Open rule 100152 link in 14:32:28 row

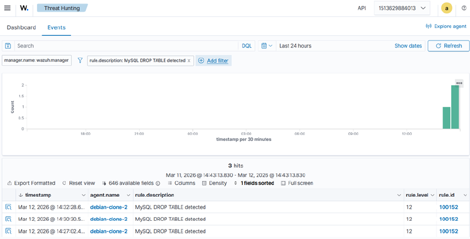click(448, 207)
